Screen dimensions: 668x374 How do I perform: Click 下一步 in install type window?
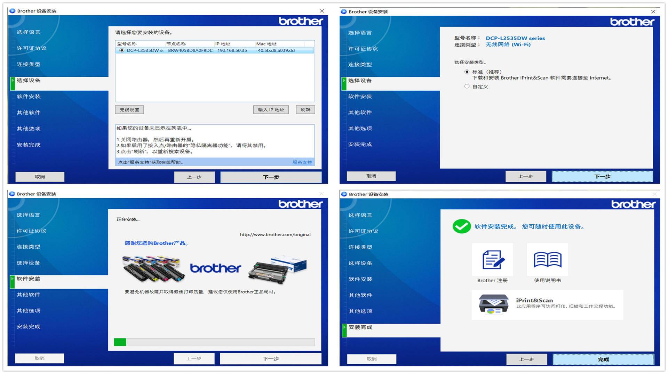tap(602, 176)
